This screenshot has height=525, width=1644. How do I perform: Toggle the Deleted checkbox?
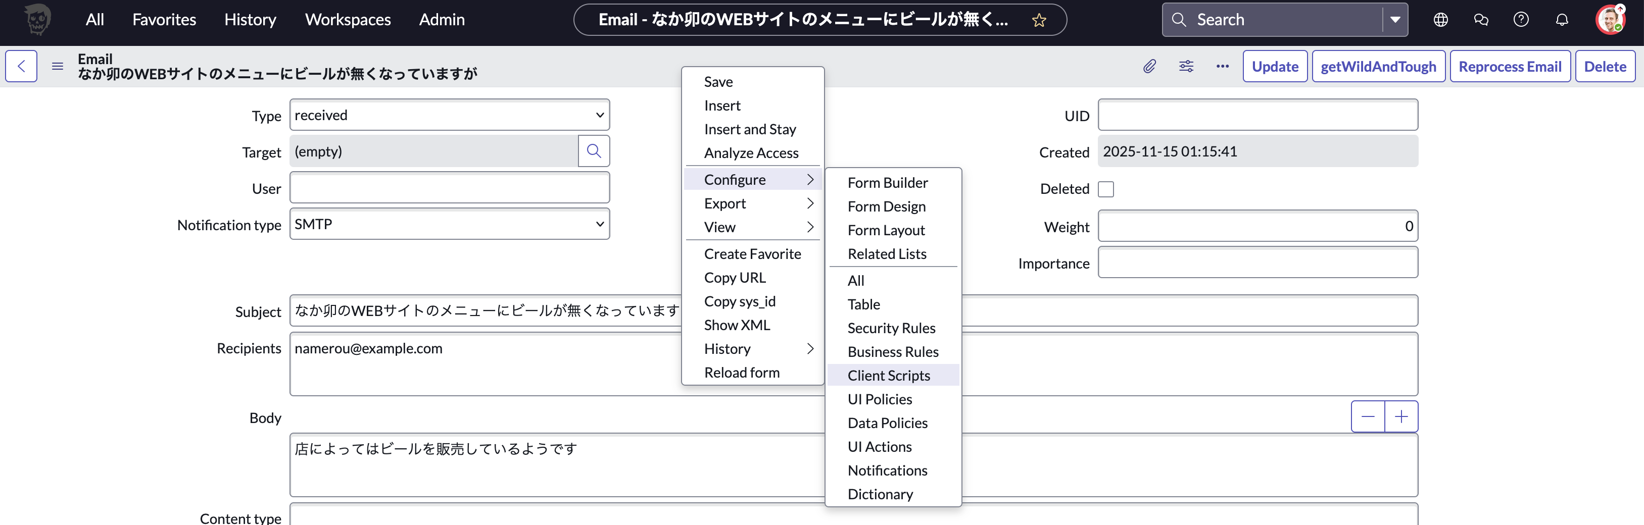click(1106, 189)
